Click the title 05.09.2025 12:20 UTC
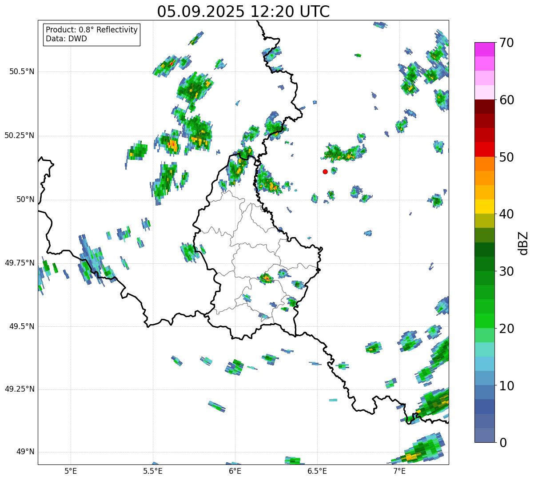 coord(243,12)
